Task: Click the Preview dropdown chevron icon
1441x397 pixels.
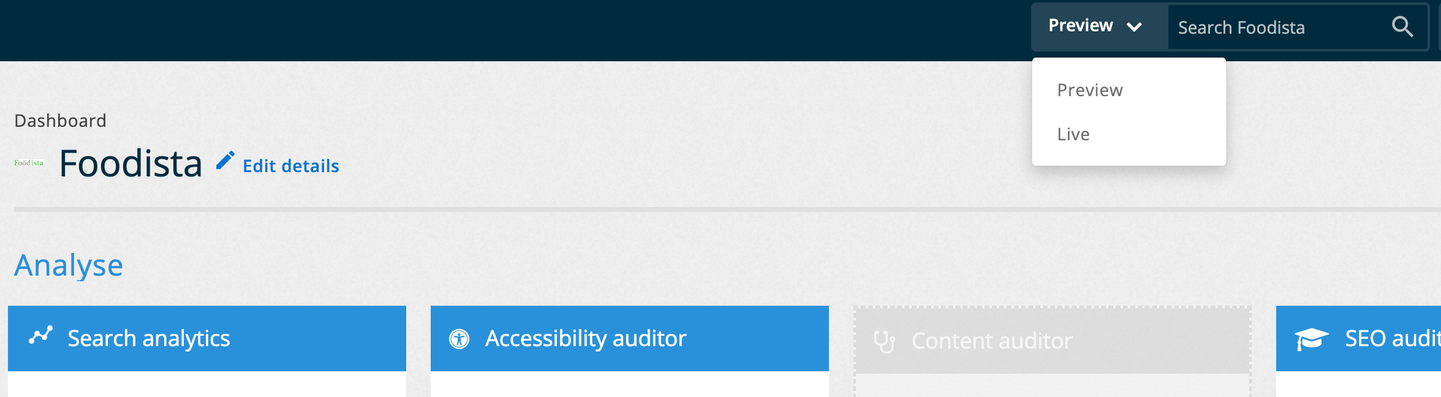Action: 1135,28
